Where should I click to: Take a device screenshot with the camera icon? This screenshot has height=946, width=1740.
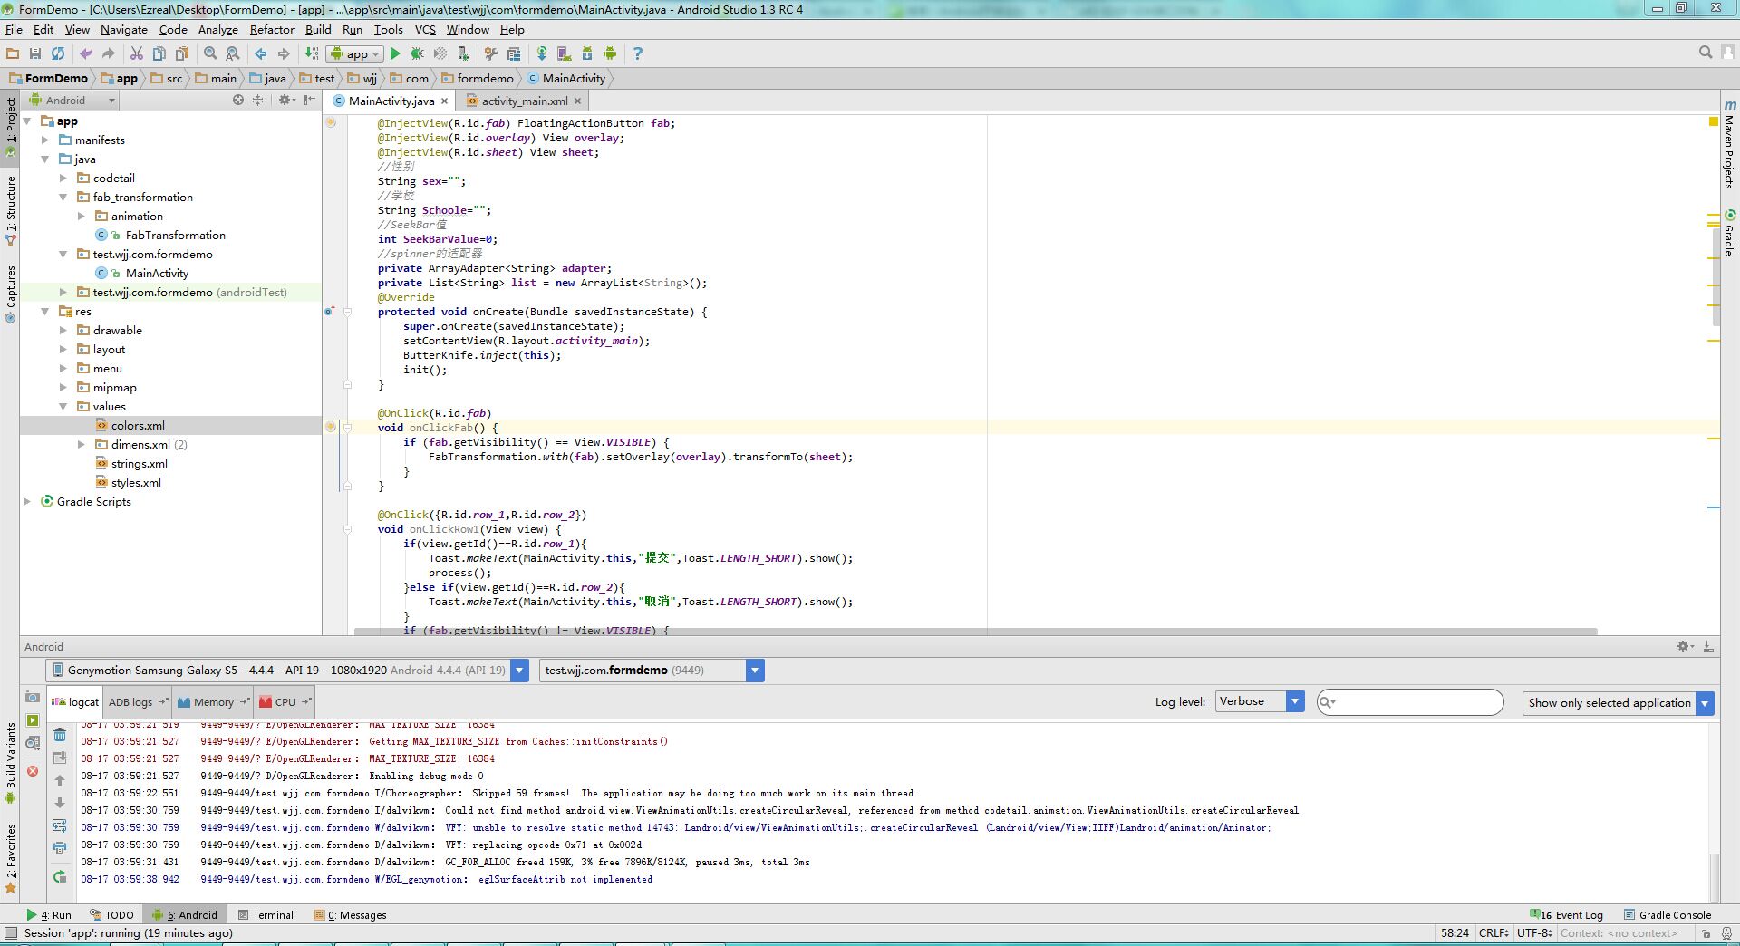pyautogui.click(x=33, y=697)
